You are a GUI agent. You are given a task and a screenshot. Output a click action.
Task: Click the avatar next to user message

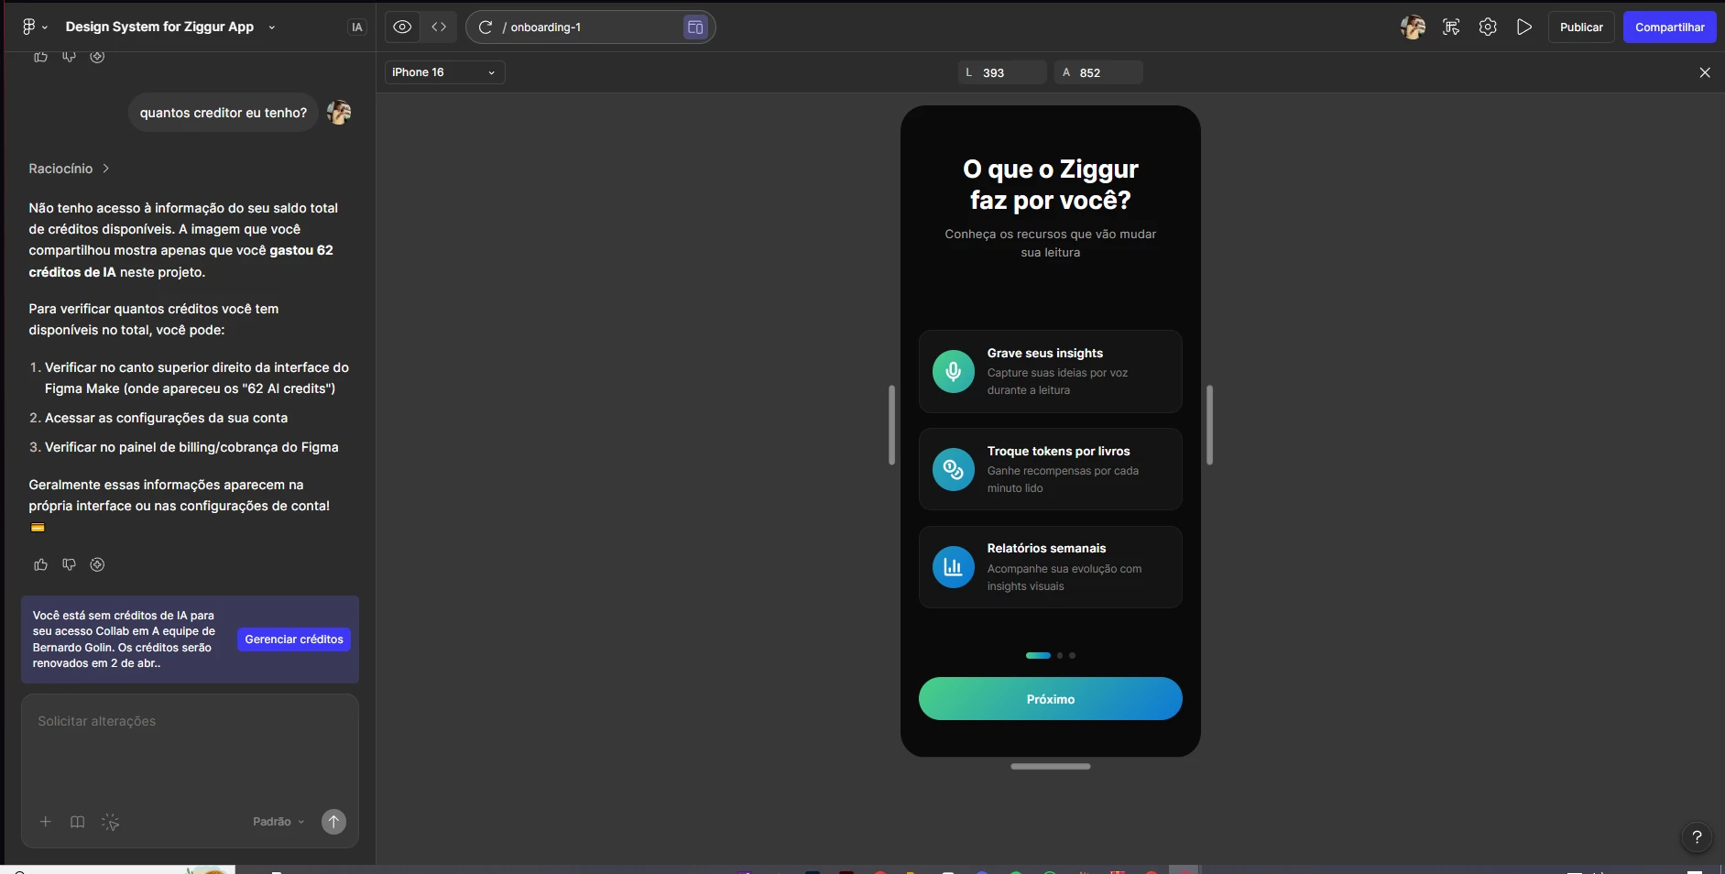pyautogui.click(x=339, y=113)
